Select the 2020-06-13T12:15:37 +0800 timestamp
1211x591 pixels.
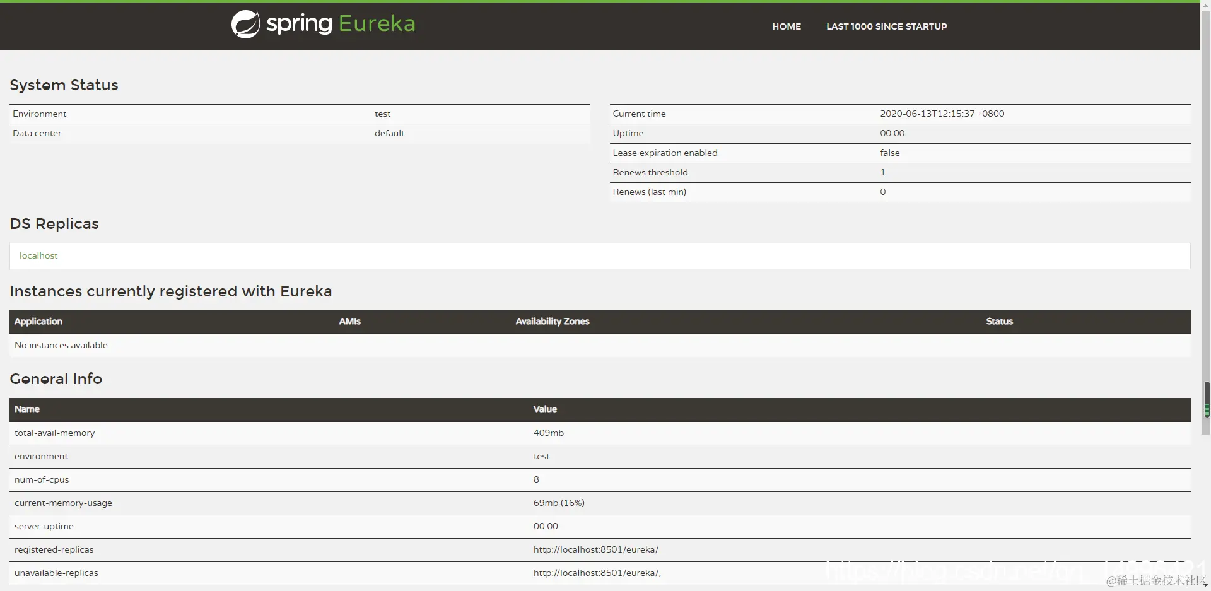point(942,114)
